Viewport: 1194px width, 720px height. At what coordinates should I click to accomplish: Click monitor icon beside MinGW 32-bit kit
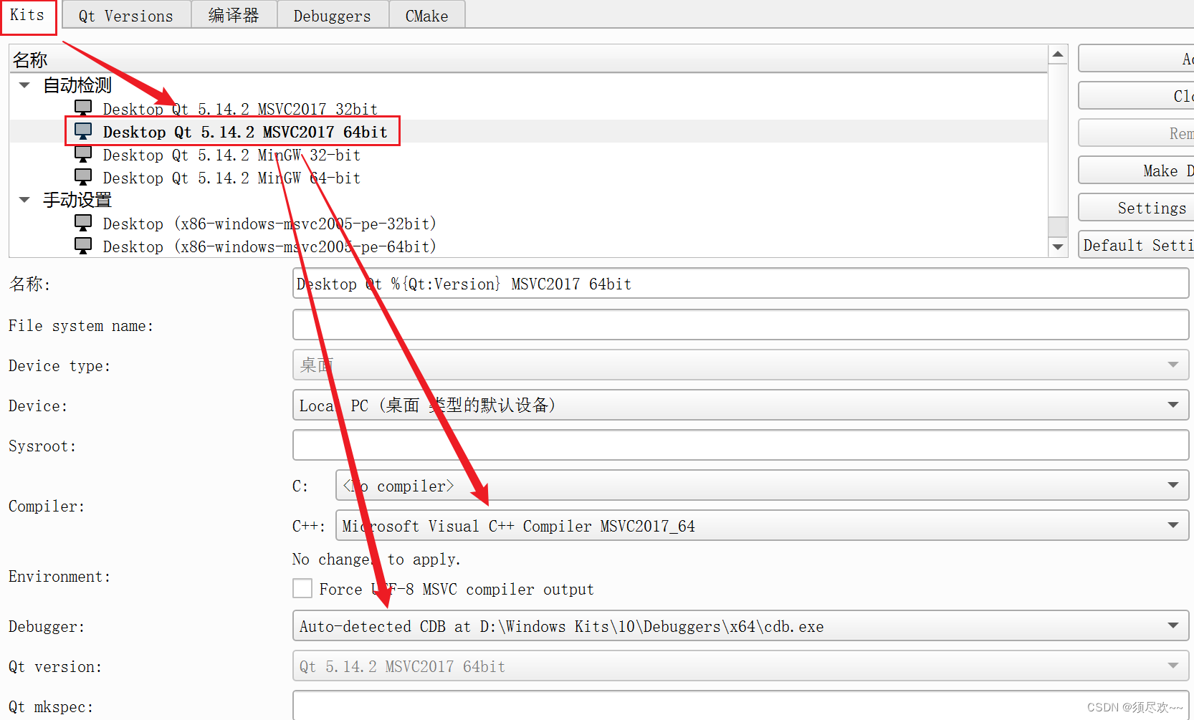coord(83,154)
